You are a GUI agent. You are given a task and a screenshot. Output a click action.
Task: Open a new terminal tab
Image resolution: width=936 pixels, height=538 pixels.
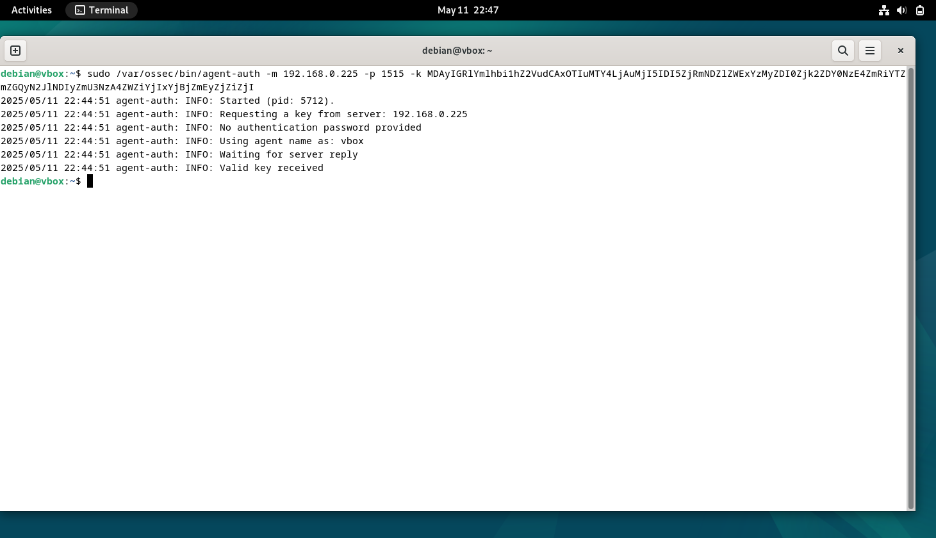coord(15,51)
